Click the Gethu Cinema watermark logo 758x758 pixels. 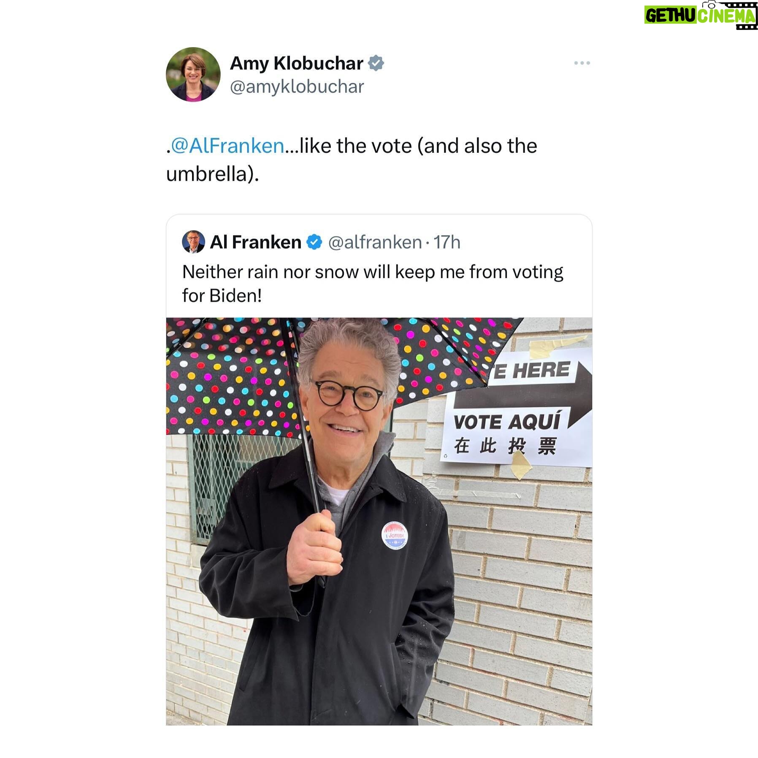click(701, 15)
